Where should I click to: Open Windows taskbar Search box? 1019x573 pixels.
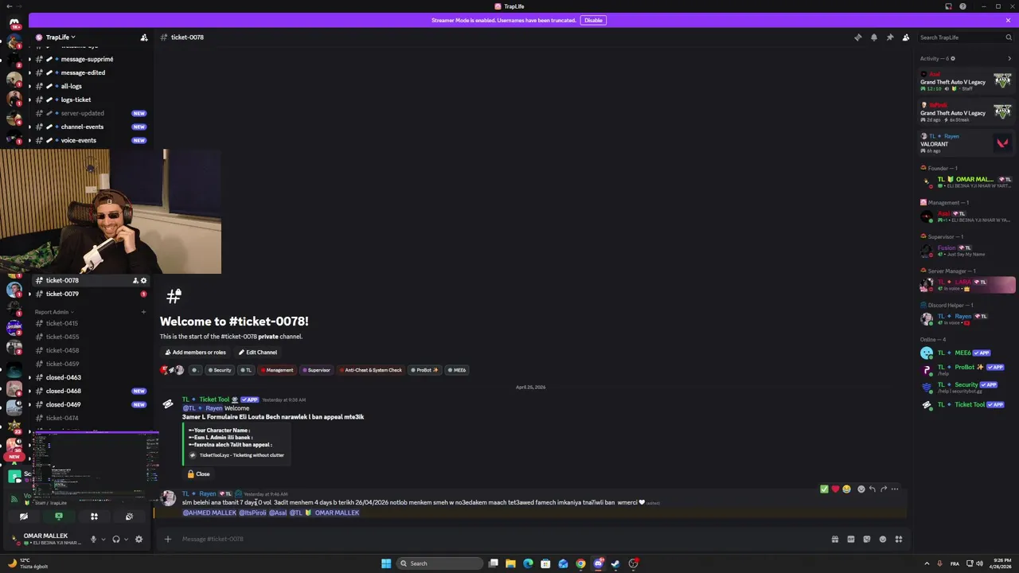coord(440,563)
